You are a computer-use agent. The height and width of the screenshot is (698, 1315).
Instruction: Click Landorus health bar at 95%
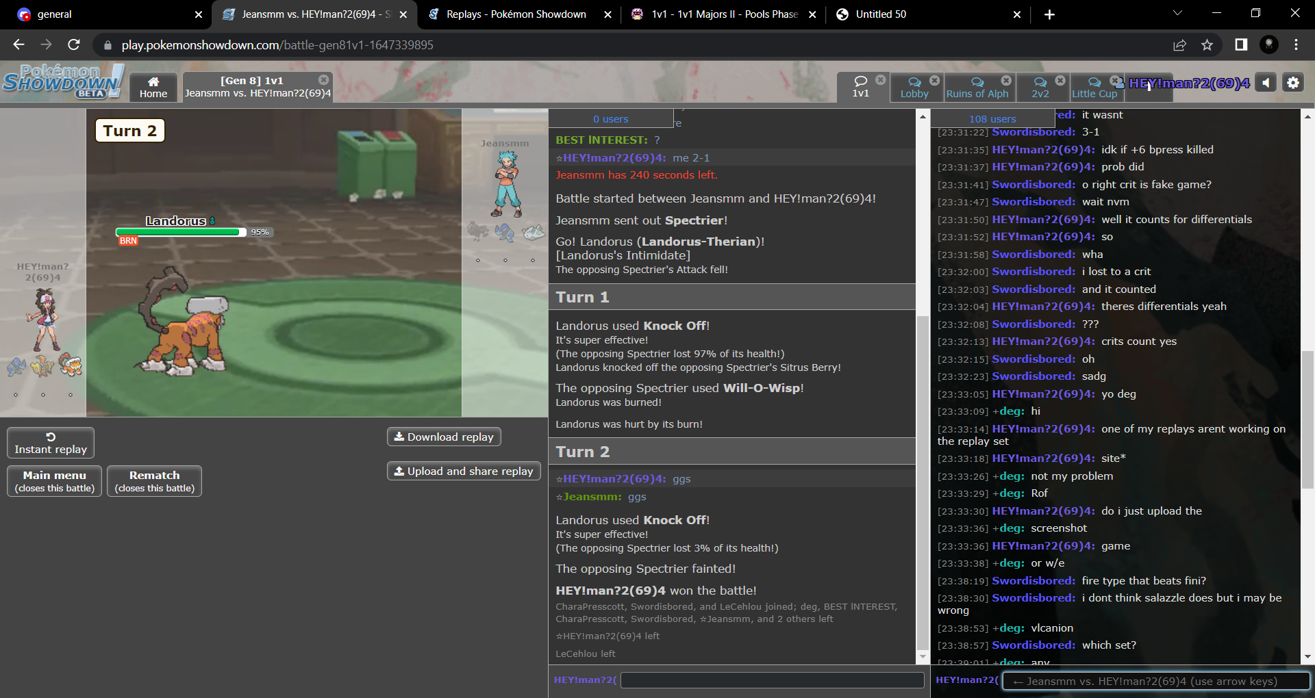[181, 232]
